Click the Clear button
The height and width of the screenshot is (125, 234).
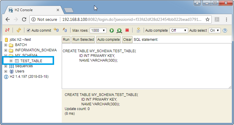(x=127, y=40)
